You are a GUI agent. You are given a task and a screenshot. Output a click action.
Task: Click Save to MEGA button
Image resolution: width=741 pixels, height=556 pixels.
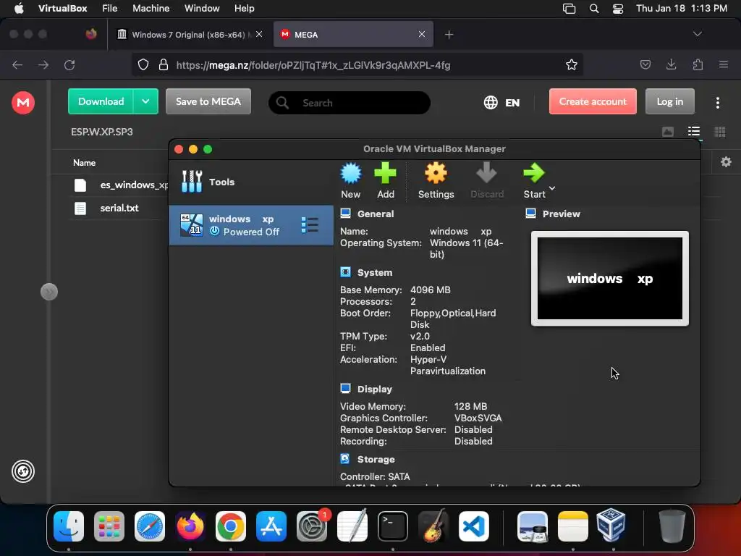pyautogui.click(x=208, y=101)
